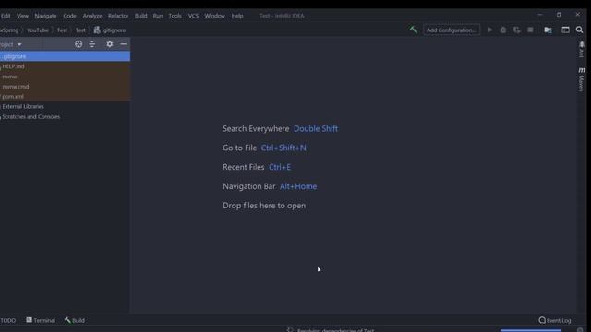Click .gitignore breadcrumb in navigation bar
591x332 pixels.
click(x=110, y=30)
